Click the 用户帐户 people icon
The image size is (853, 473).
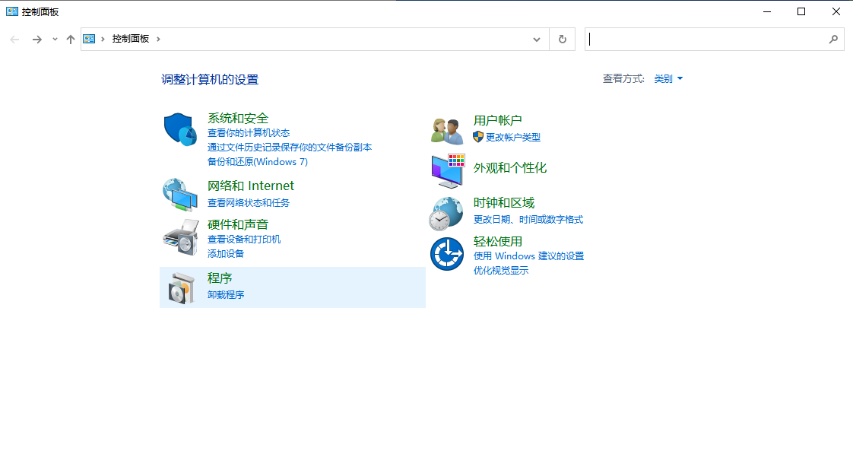pyautogui.click(x=446, y=128)
